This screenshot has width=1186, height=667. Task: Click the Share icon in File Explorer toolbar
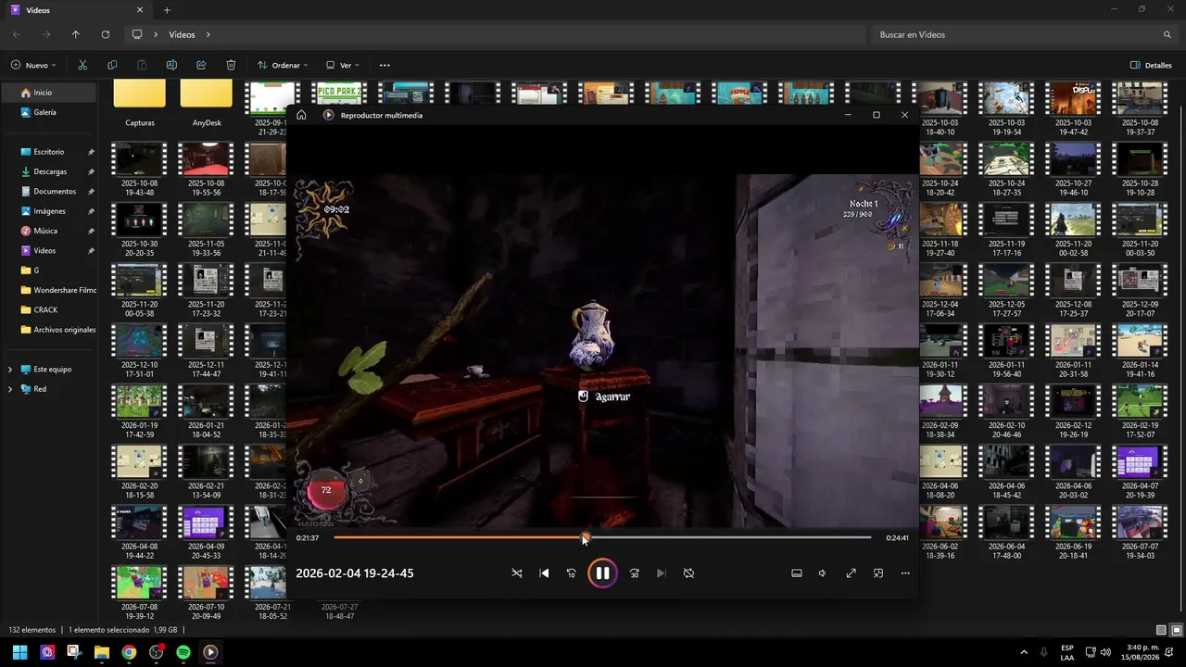(x=201, y=65)
